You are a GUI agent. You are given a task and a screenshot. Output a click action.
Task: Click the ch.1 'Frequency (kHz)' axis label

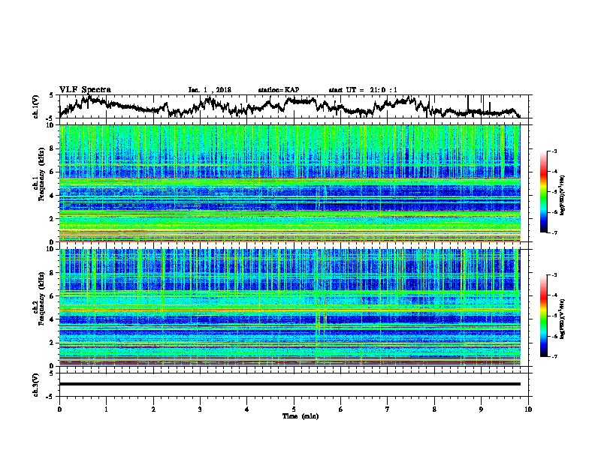(41, 175)
